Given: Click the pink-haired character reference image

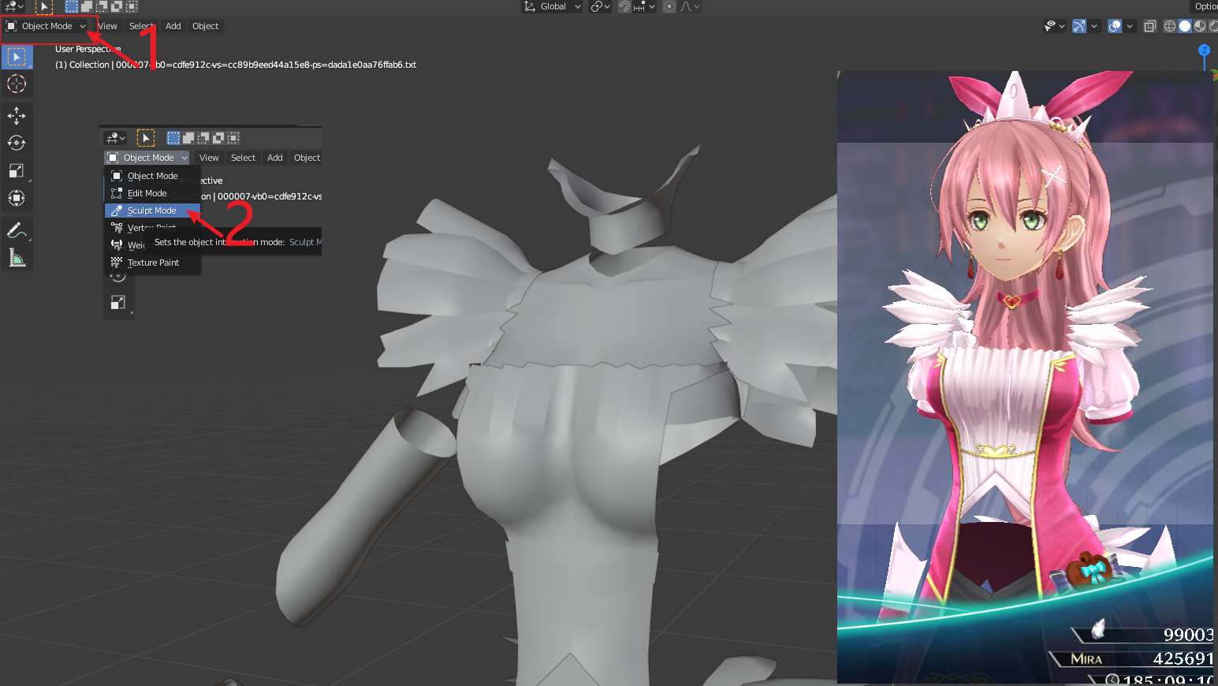Looking at the screenshot, I should (x=1025, y=377).
